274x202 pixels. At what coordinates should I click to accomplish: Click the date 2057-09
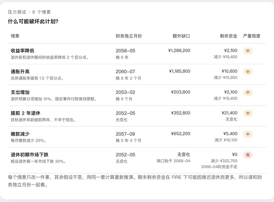click(x=126, y=134)
